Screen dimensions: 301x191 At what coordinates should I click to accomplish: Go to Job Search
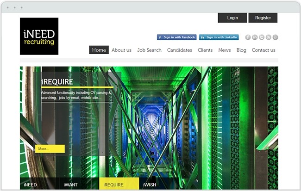click(x=149, y=50)
